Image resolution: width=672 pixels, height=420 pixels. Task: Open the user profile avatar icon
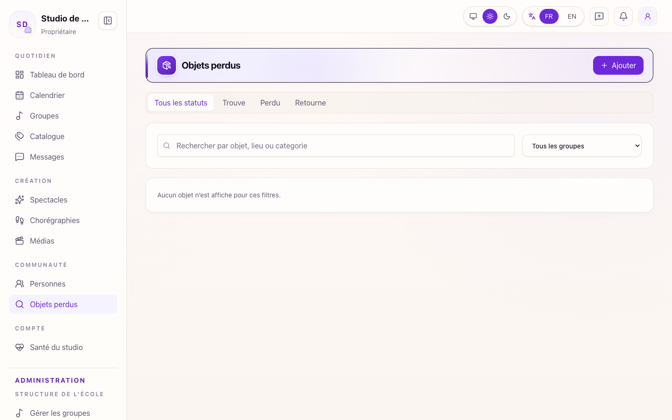pos(648,16)
